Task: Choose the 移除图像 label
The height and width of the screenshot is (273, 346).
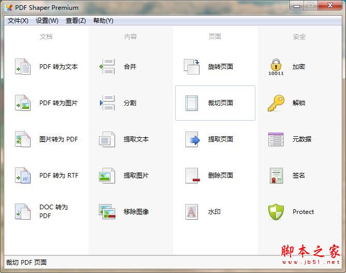Action: 136,212
